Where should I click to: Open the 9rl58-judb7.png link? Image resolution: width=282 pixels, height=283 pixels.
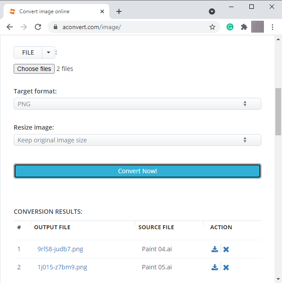tap(60, 249)
